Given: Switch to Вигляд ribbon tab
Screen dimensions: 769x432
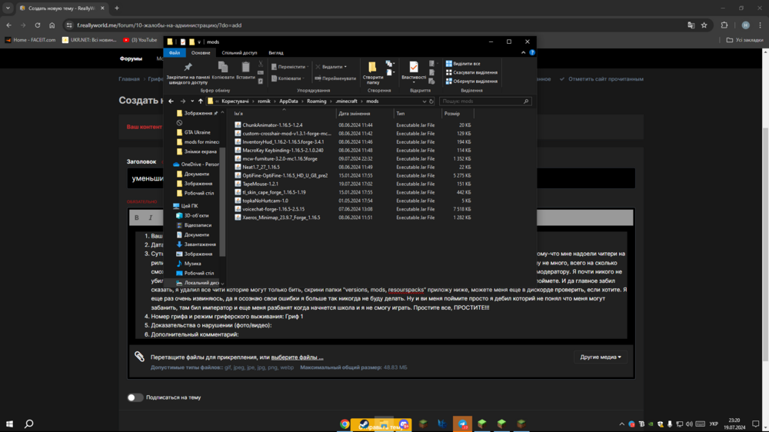Looking at the screenshot, I should (275, 52).
